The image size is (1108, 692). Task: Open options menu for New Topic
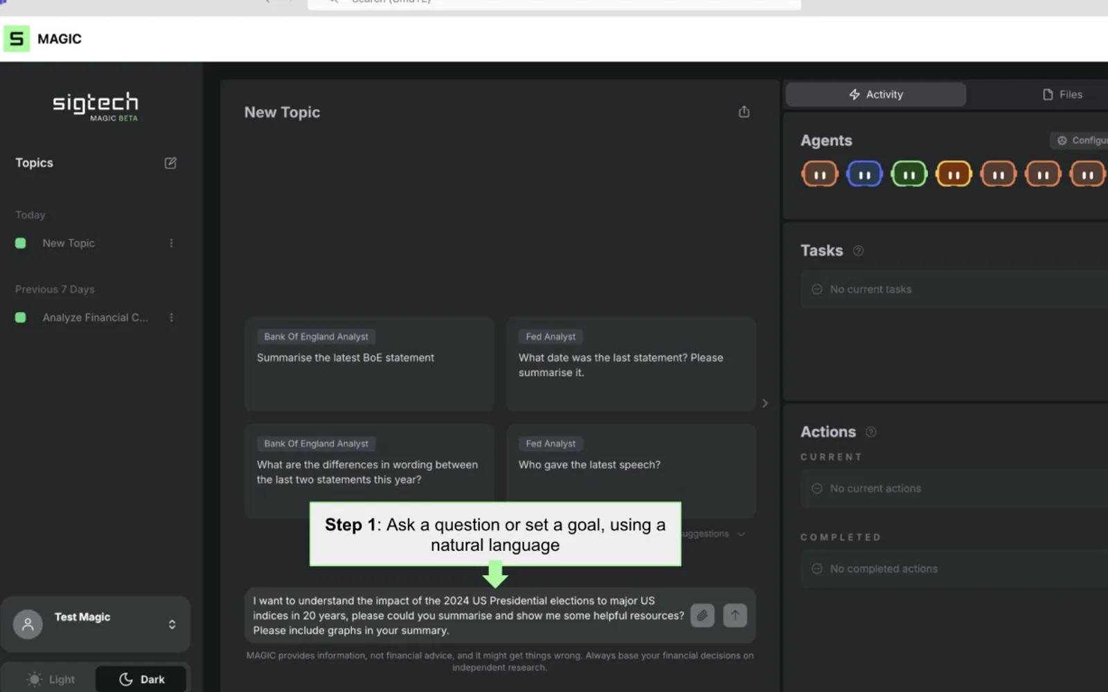tap(171, 243)
